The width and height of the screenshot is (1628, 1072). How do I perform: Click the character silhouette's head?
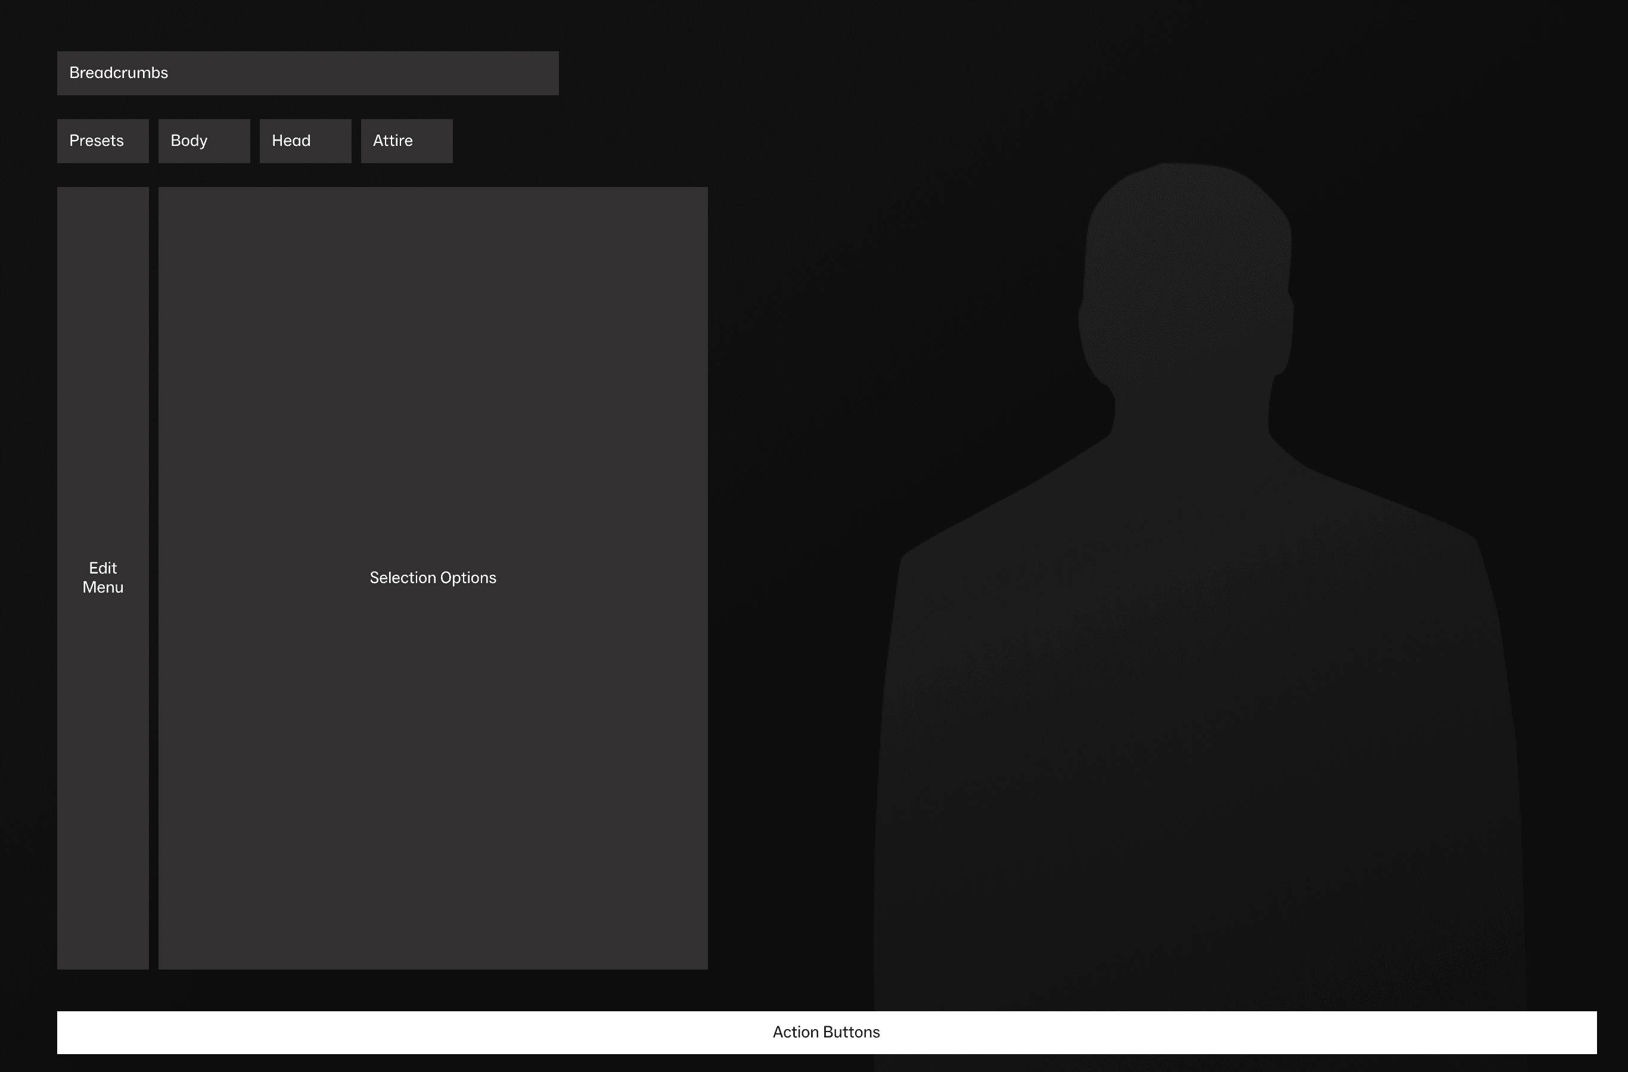1187,273
